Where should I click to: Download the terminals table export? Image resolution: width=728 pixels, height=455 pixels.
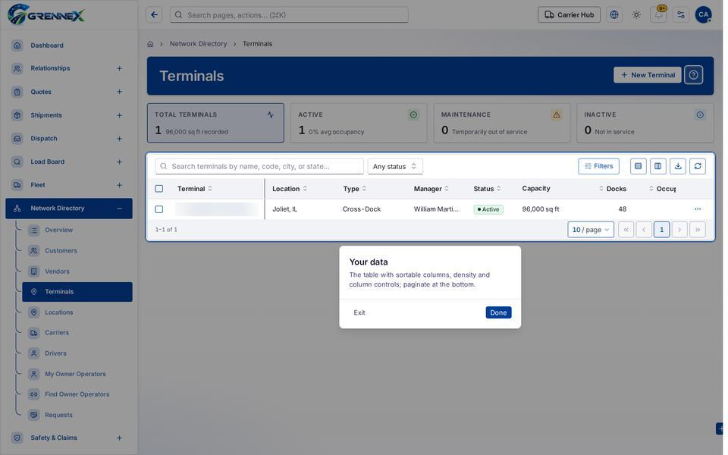(x=678, y=166)
